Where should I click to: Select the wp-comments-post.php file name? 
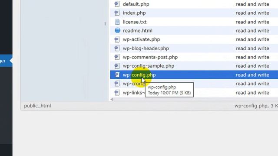point(150,57)
